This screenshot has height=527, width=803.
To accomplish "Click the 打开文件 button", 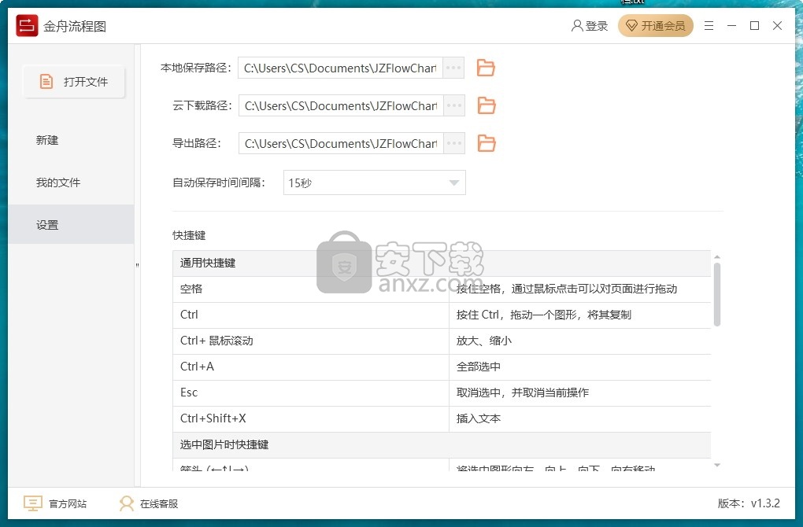I will [x=74, y=81].
